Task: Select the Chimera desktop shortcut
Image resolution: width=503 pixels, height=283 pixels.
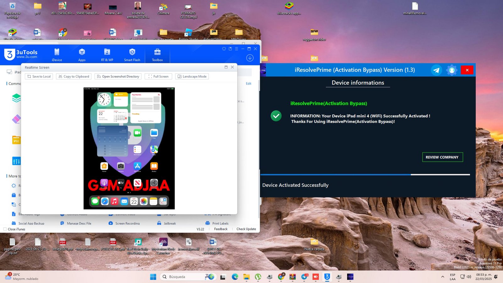Action: 163,9
